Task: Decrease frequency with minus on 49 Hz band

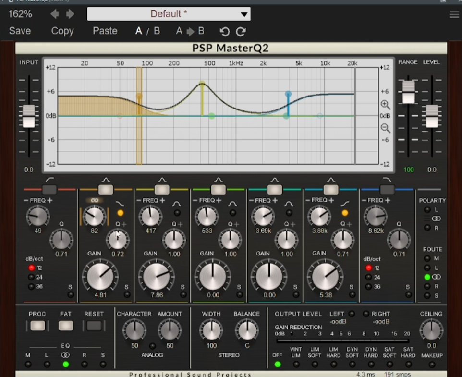Action: (x=26, y=201)
